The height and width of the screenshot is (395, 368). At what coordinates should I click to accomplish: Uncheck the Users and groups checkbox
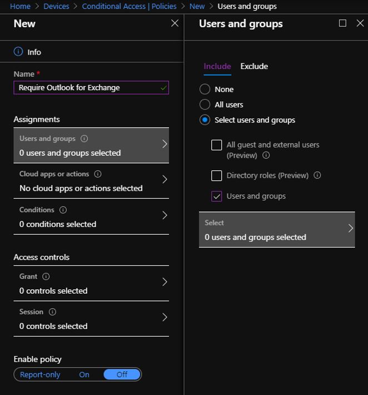(x=216, y=196)
